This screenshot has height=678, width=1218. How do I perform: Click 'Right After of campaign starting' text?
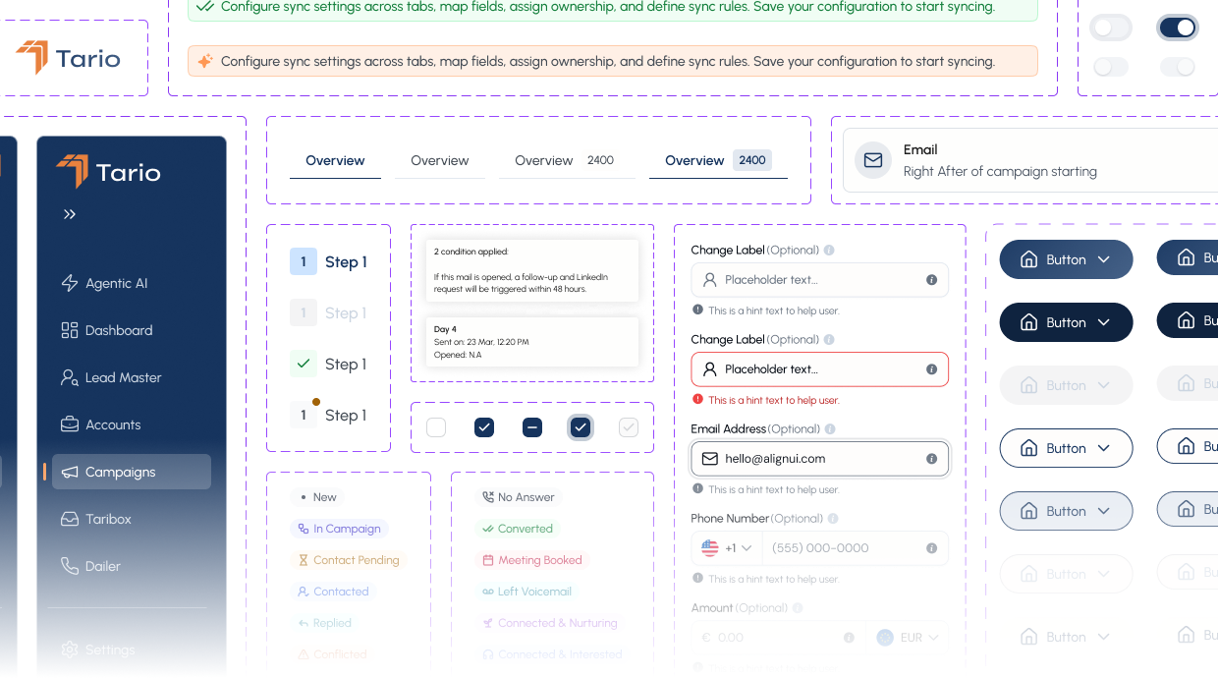click(1000, 171)
